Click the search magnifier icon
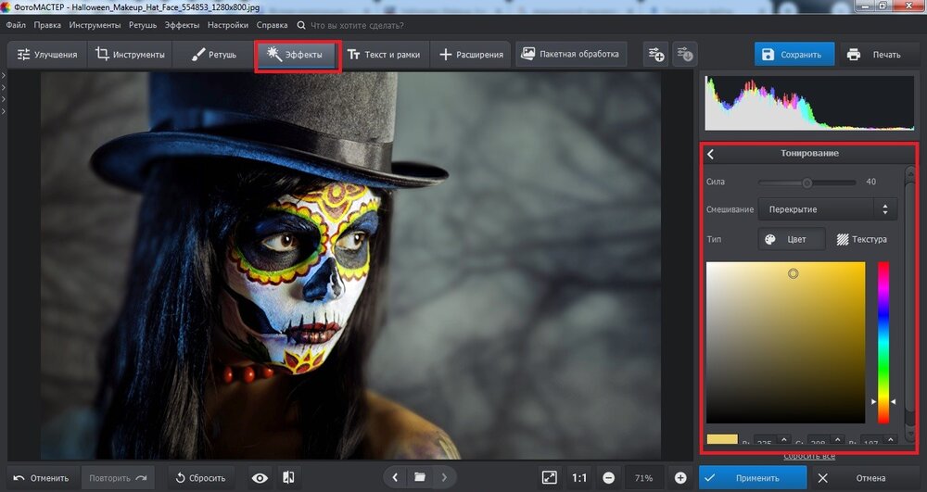The image size is (927, 492). click(301, 25)
